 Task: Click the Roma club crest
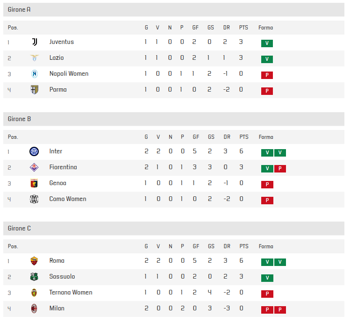click(35, 261)
